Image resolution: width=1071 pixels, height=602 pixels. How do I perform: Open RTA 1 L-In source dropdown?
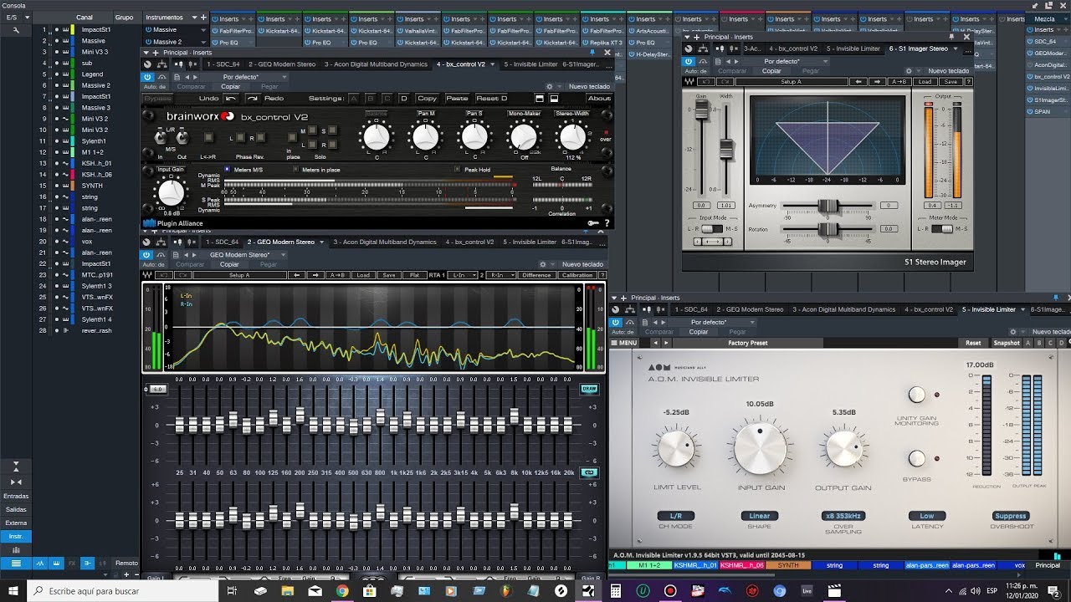click(x=462, y=275)
